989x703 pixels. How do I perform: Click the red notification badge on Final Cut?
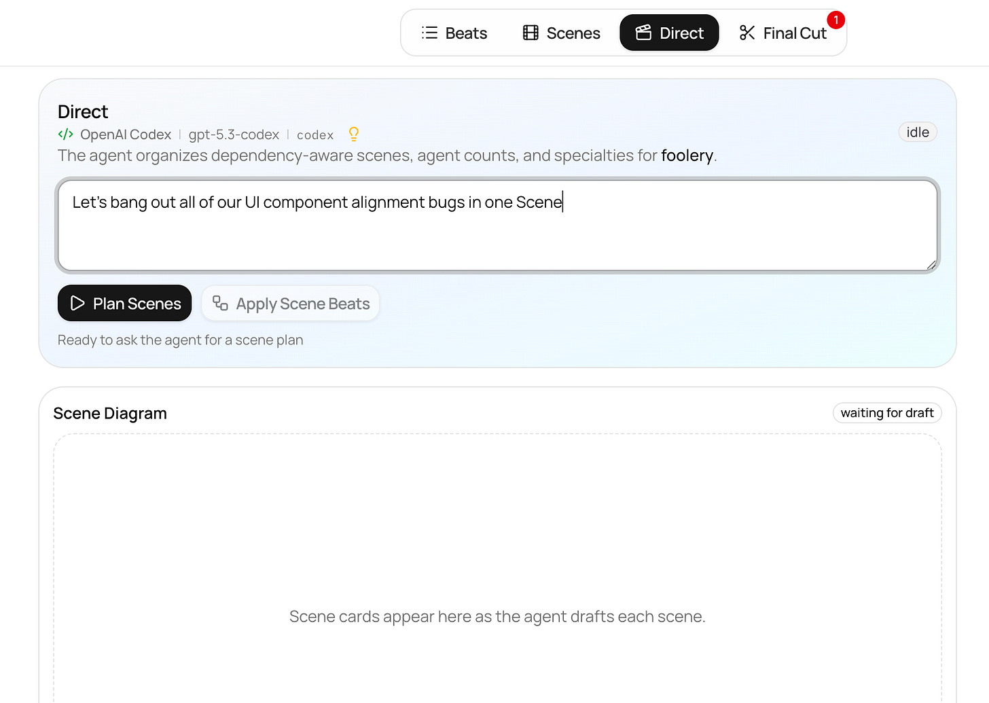click(x=835, y=20)
